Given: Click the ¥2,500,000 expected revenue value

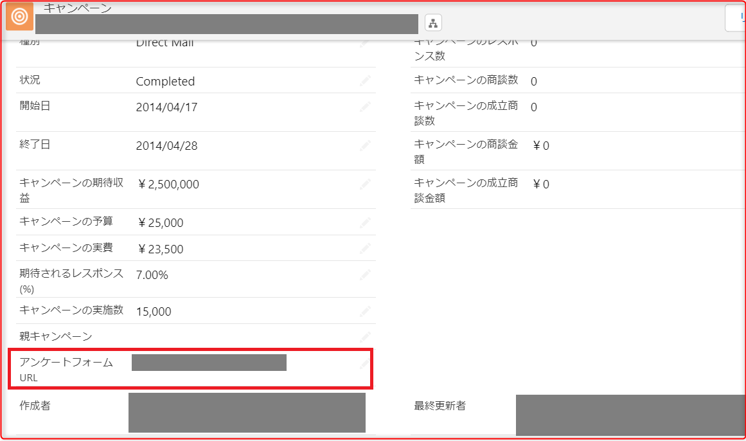Looking at the screenshot, I should 168,184.
